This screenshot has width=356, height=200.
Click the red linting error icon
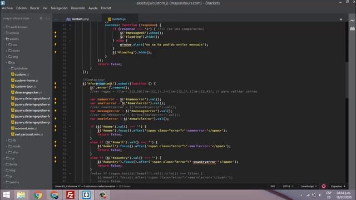(324, 187)
